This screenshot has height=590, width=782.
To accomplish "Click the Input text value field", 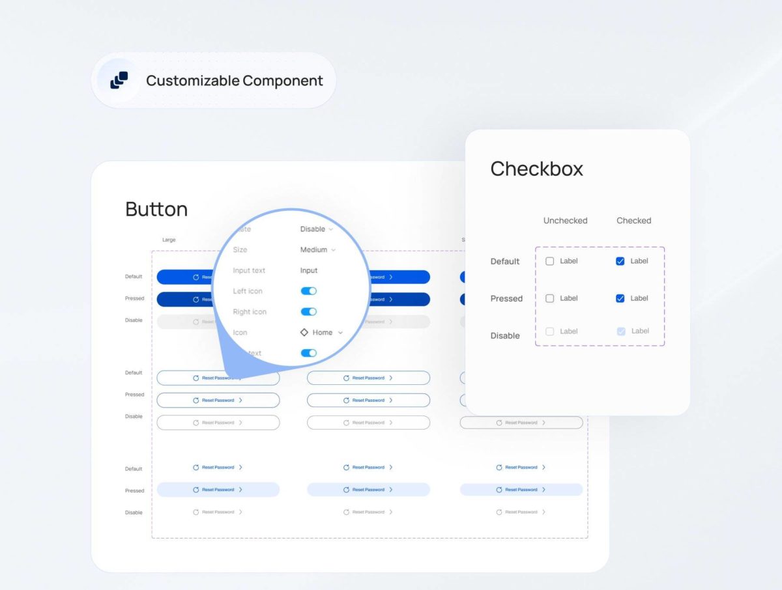I will click(309, 271).
